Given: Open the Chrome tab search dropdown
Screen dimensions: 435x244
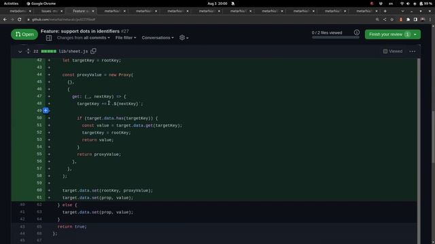Looking at the screenshot, I should pos(402,11).
